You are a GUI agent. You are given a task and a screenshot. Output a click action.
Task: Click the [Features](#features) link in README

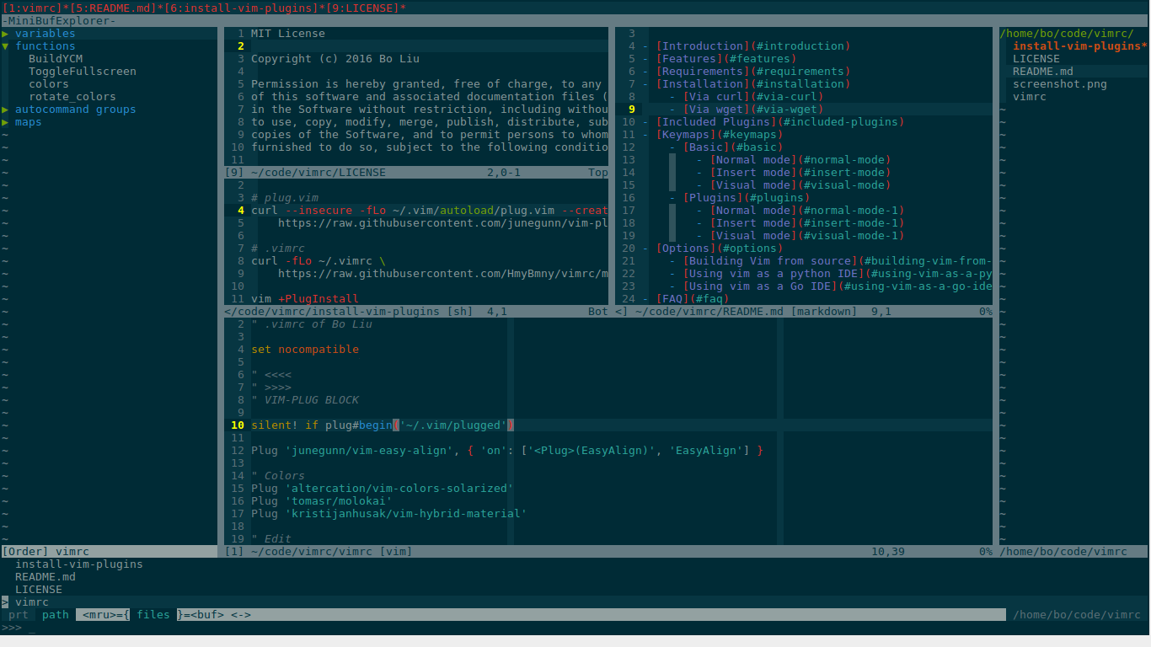pyautogui.click(x=726, y=59)
